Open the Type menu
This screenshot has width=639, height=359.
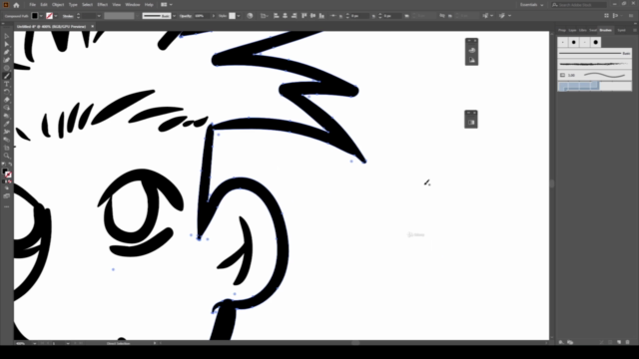[x=73, y=5]
